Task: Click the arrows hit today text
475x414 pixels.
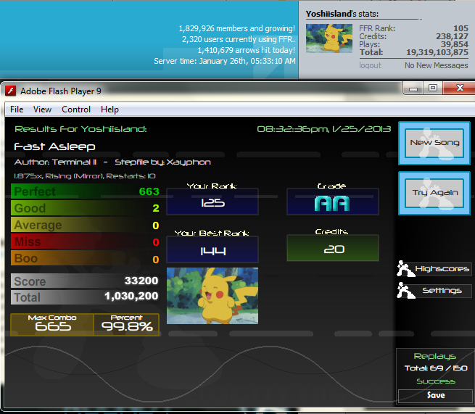Action: (x=247, y=50)
